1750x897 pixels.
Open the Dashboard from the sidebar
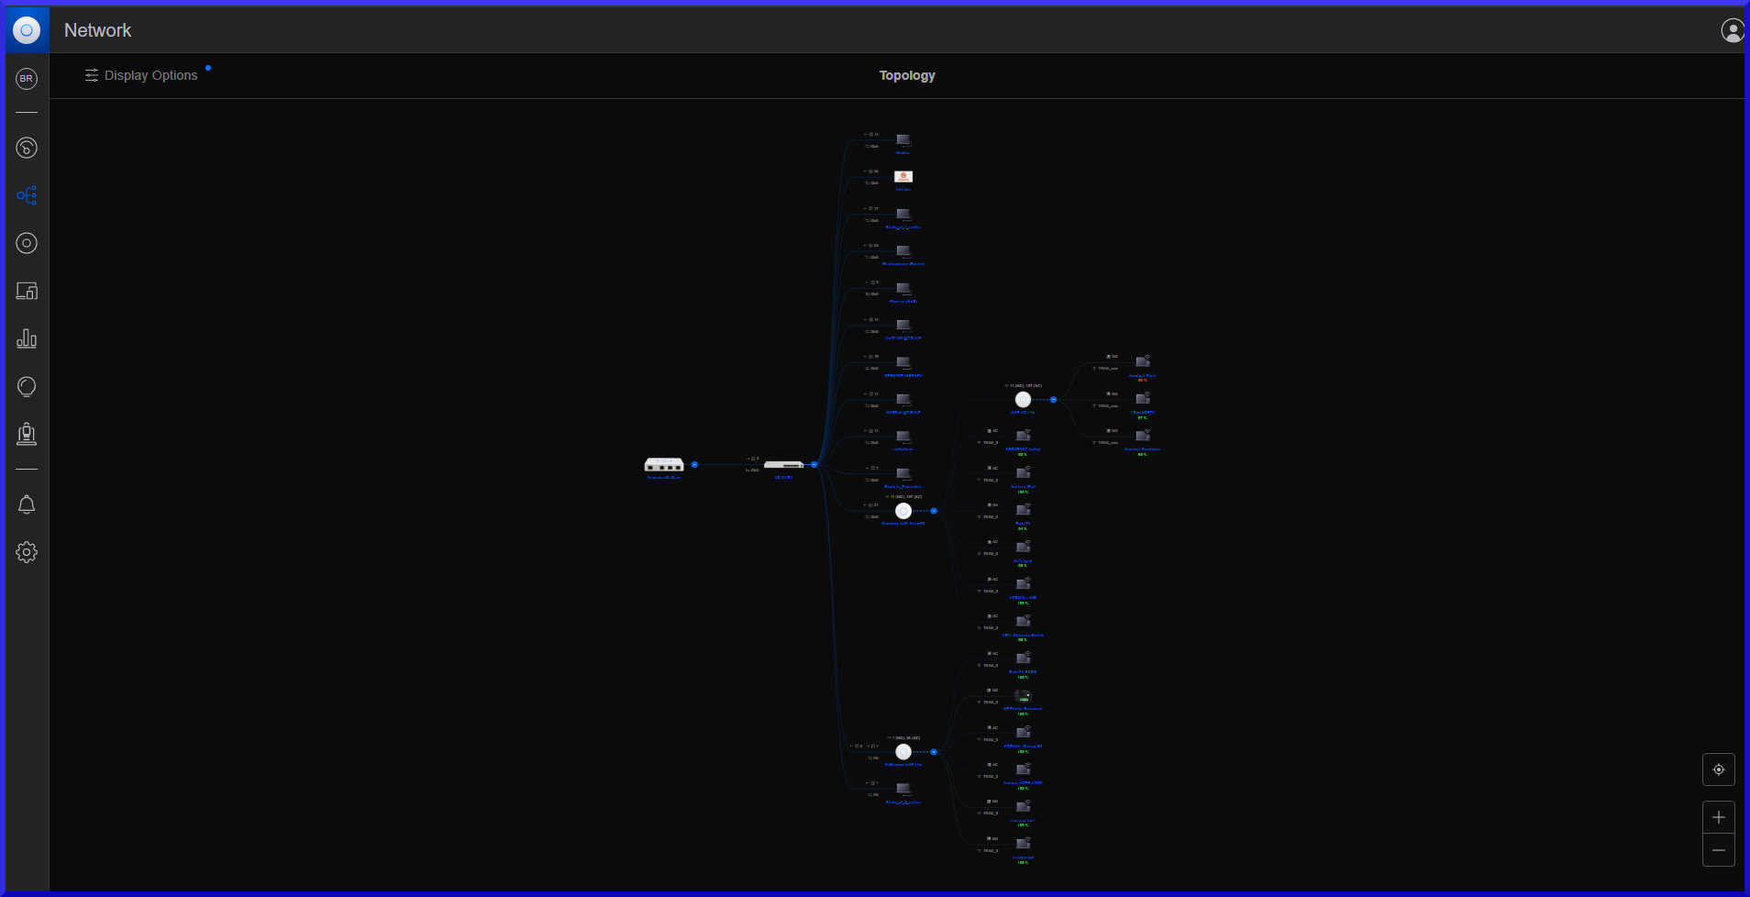[x=27, y=148]
